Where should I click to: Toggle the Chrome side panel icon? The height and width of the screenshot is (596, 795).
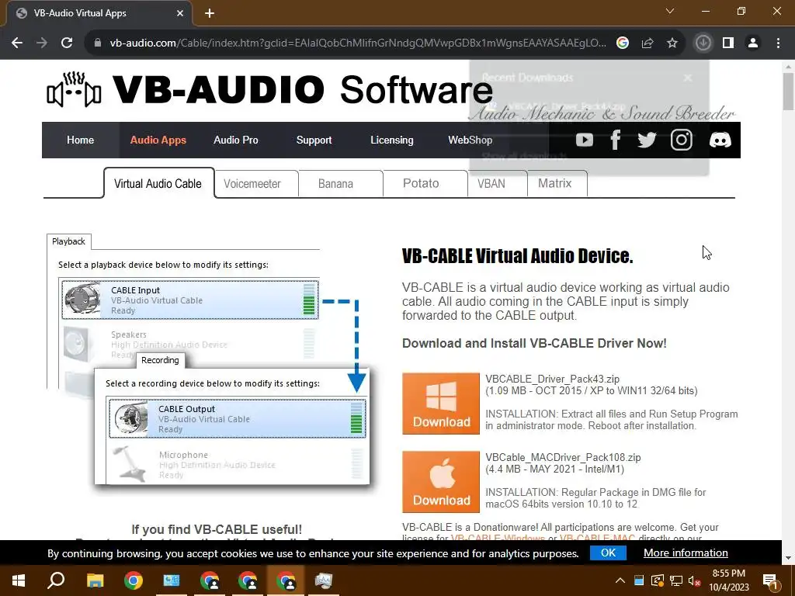point(728,43)
